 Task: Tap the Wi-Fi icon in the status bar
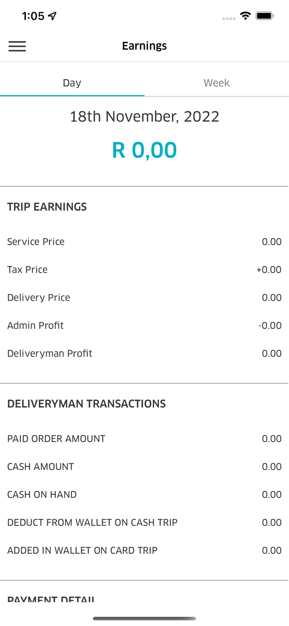pos(246,15)
